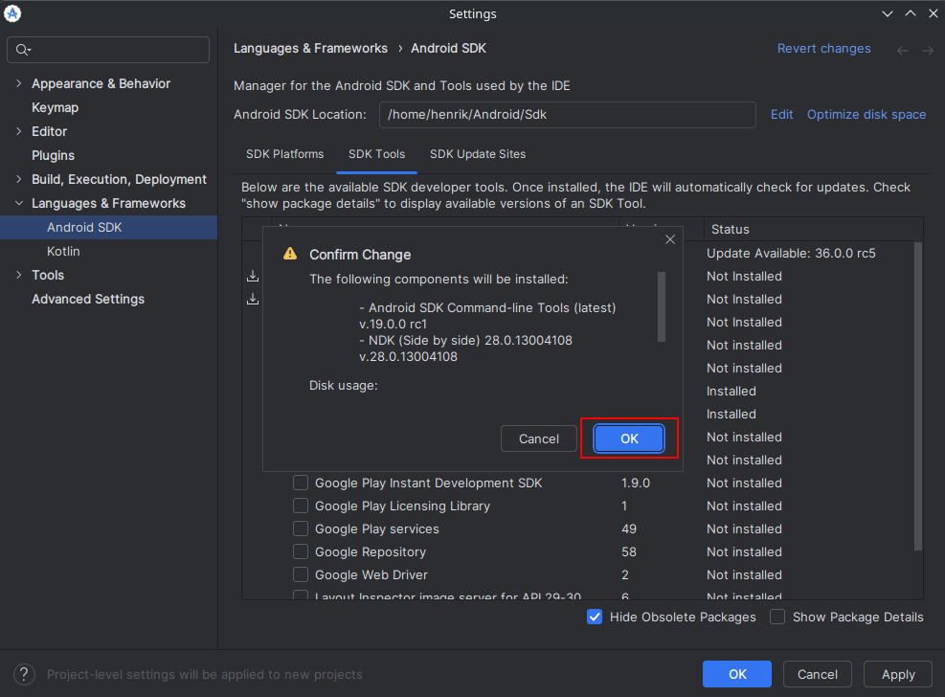Click the download icon beside second Not Installed row
945x697 pixels.
(x=253, y=299)
